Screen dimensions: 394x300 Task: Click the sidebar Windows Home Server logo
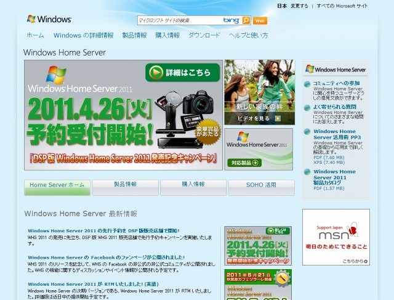pyautogui.click(x=336, y=69)
